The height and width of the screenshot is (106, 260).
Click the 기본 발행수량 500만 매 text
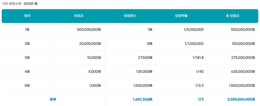pyautogui.click(x=20, y=4)
